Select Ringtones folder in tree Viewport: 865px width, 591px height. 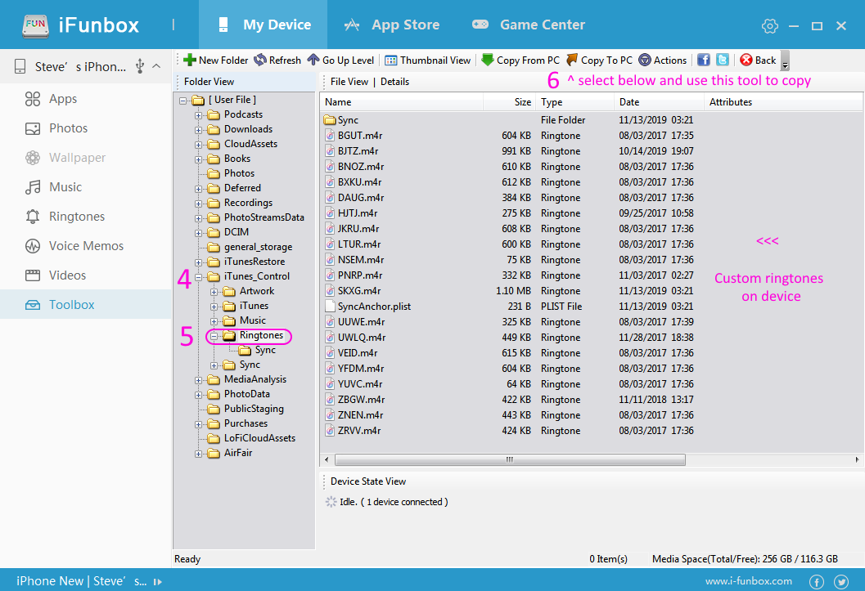[261, 335]
